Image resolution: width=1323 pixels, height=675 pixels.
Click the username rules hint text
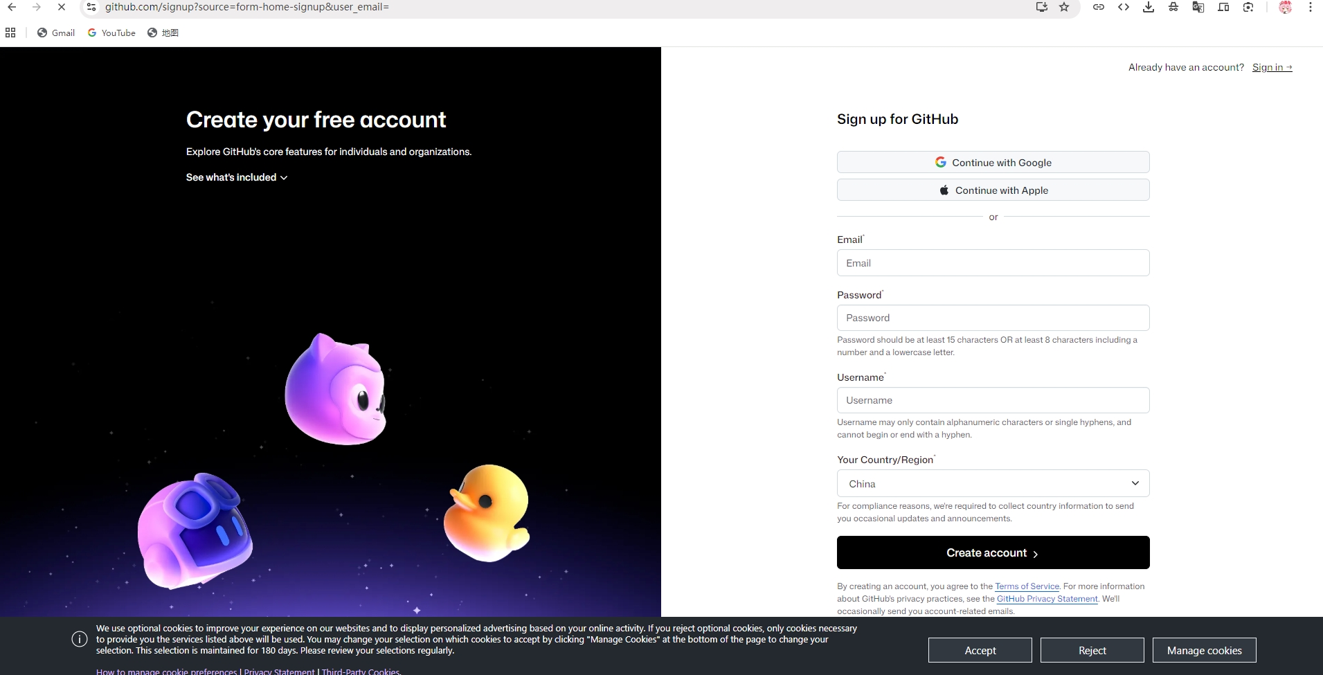click(984, 429)
